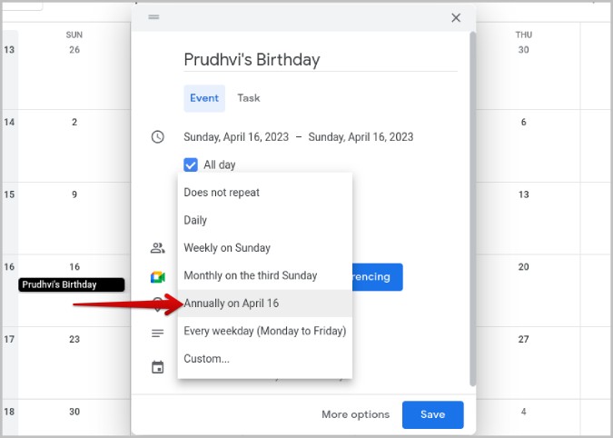Select Does not repeat option
613x438 pixels.
265,193
